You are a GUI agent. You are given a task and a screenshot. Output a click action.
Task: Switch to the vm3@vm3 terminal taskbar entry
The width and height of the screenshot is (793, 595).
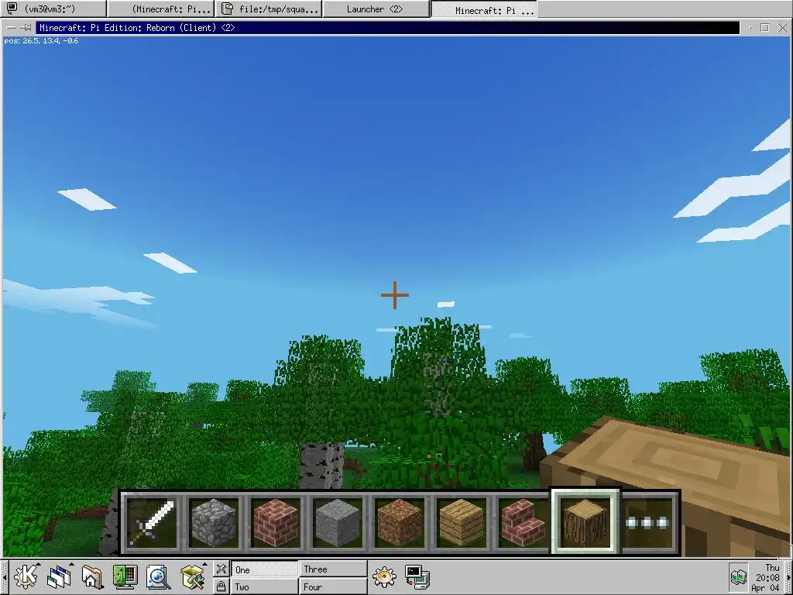tap(53, 9)
